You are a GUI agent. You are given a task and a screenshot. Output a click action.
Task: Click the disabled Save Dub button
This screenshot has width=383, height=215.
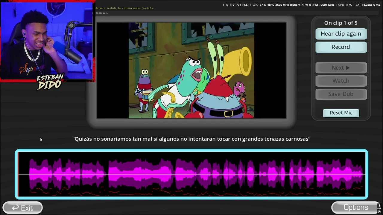click(341, 94)
